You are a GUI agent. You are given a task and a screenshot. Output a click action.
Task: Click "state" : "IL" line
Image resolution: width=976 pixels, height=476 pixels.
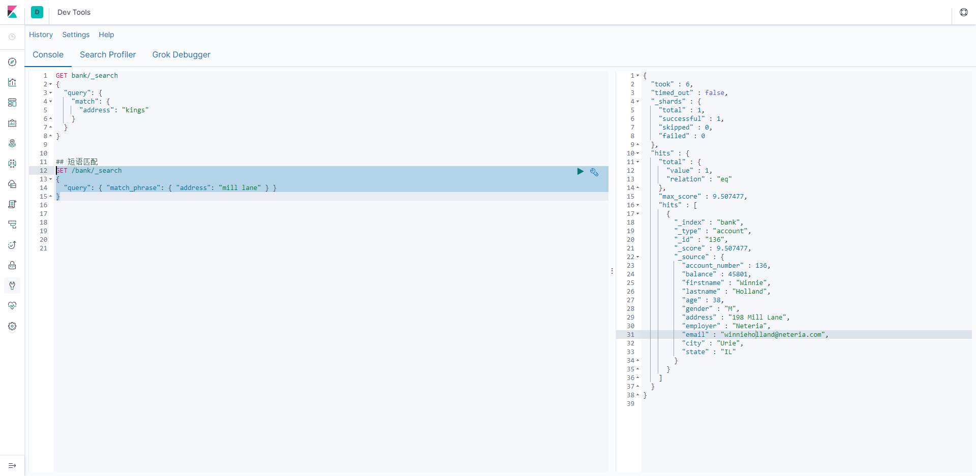709,352
